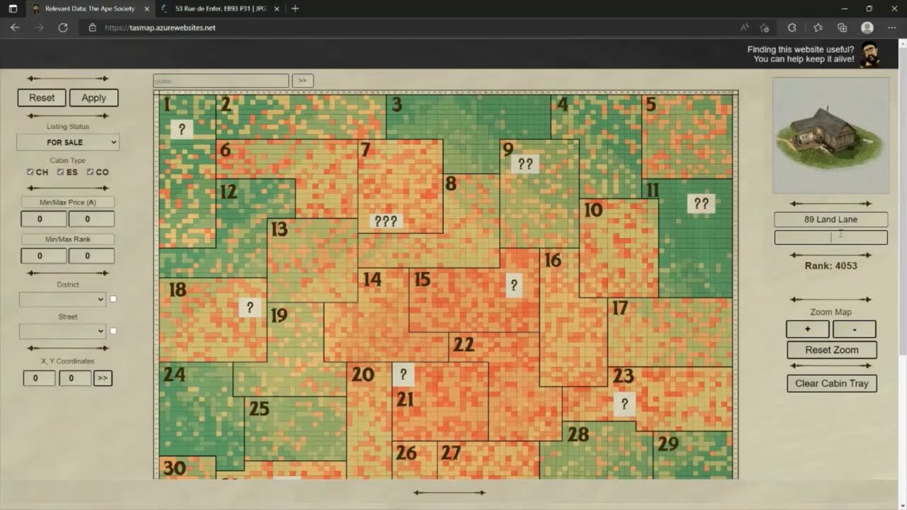Image resolution: width=907 pixels, height=510 pixels.
Task: Click the 89 Land Lane address box
Action: coord(830,220)
